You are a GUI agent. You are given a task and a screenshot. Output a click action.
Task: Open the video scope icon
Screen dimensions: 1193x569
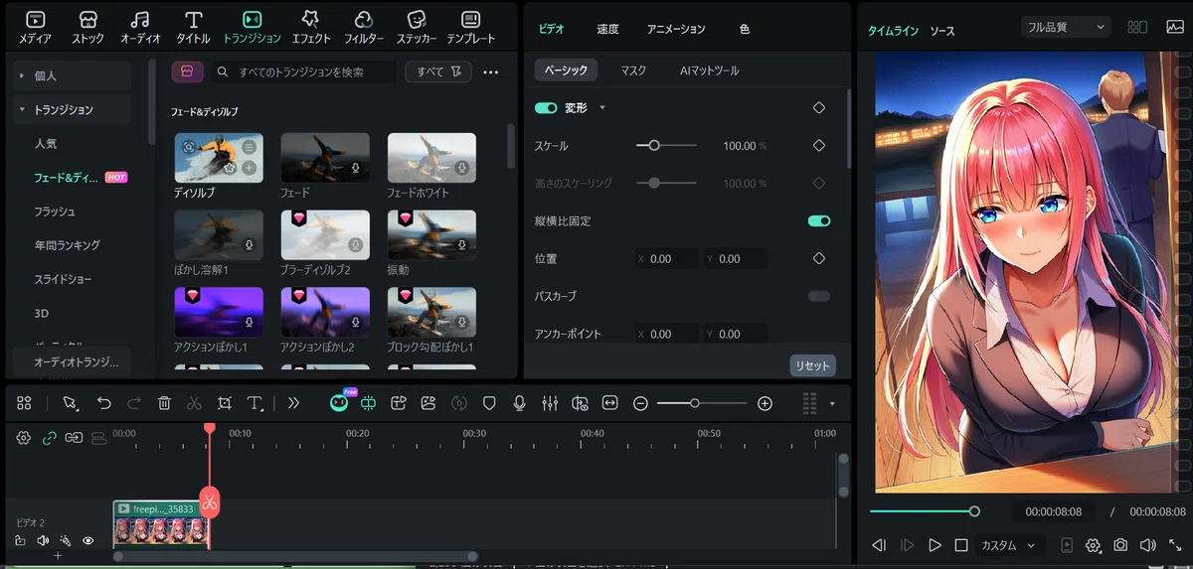1174,28
